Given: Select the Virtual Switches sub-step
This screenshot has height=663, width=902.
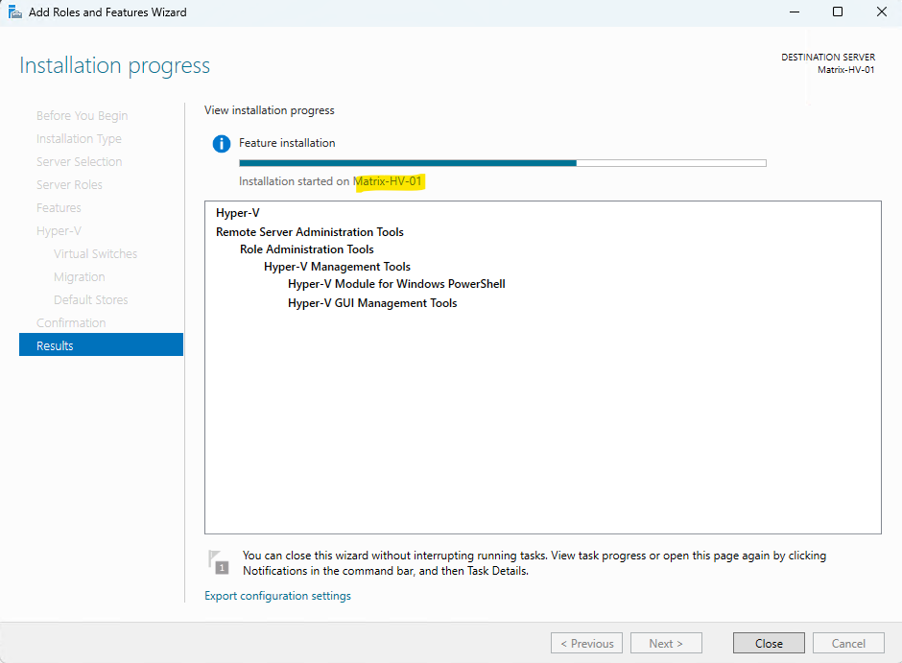Looking at the screenshot, I should [96, 253].
